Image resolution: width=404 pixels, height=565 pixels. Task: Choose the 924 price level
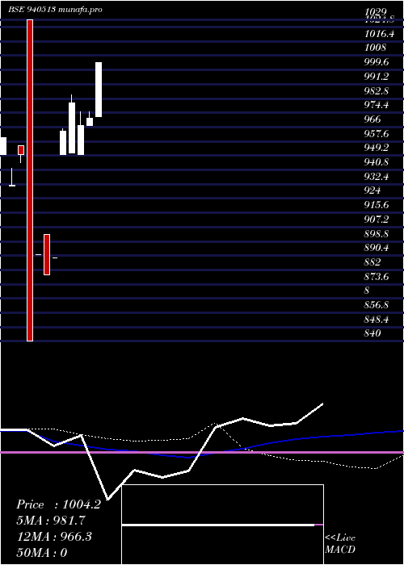[372, 190]
